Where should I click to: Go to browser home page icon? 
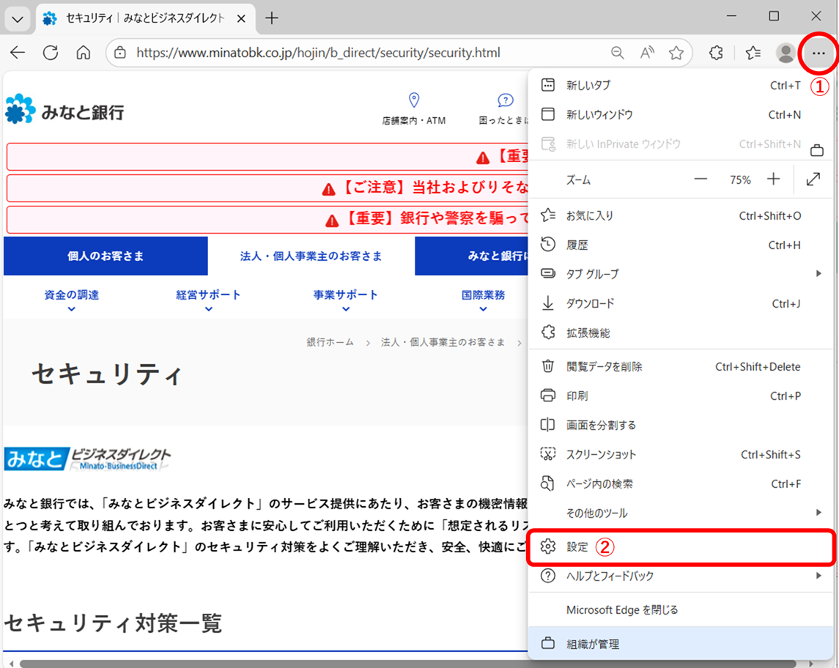84,53
